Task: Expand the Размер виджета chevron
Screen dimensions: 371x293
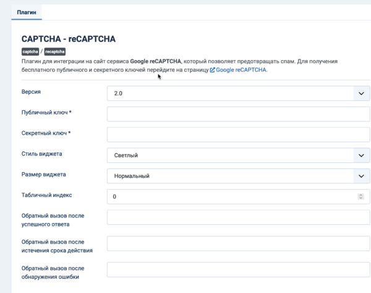Action: [361, 176]
